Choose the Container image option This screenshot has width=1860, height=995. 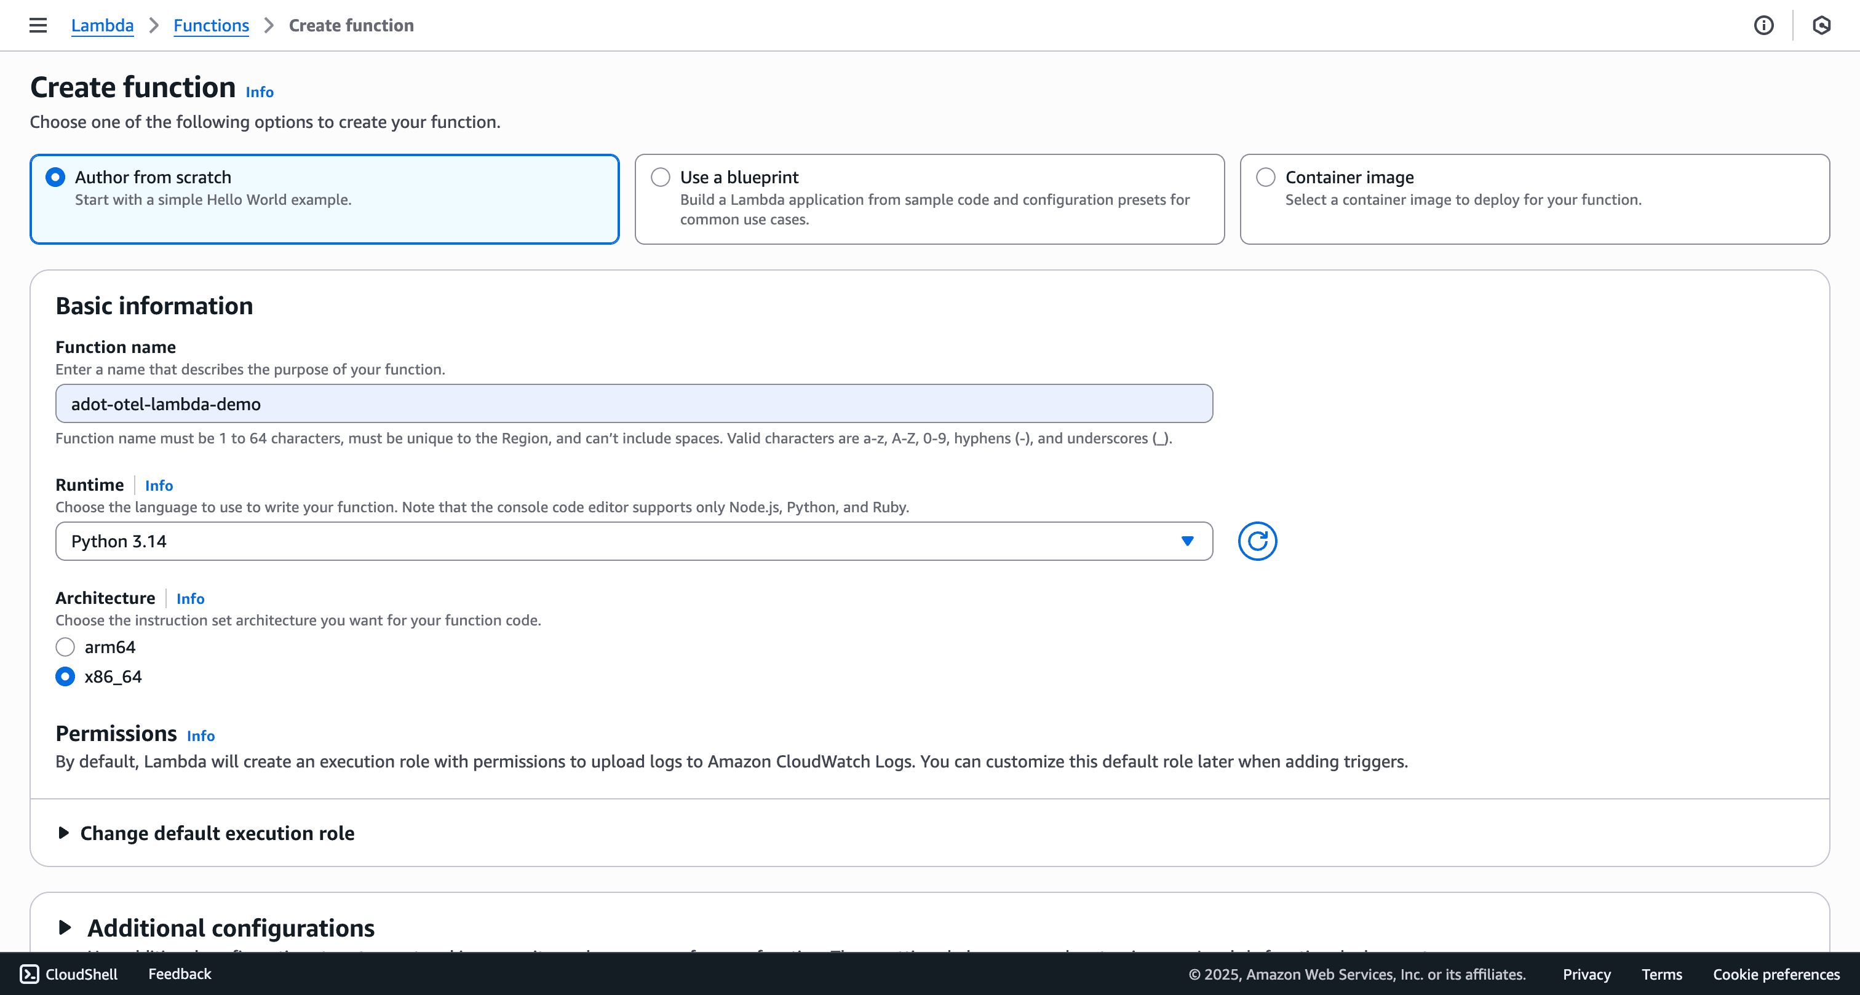[x=1265, y=177]
